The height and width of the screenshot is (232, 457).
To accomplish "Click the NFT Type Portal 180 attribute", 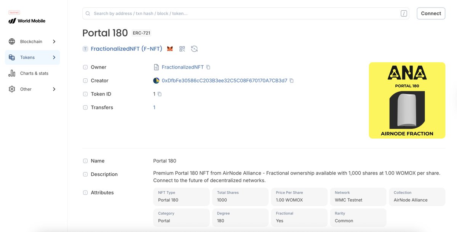I will pos(181,197).
